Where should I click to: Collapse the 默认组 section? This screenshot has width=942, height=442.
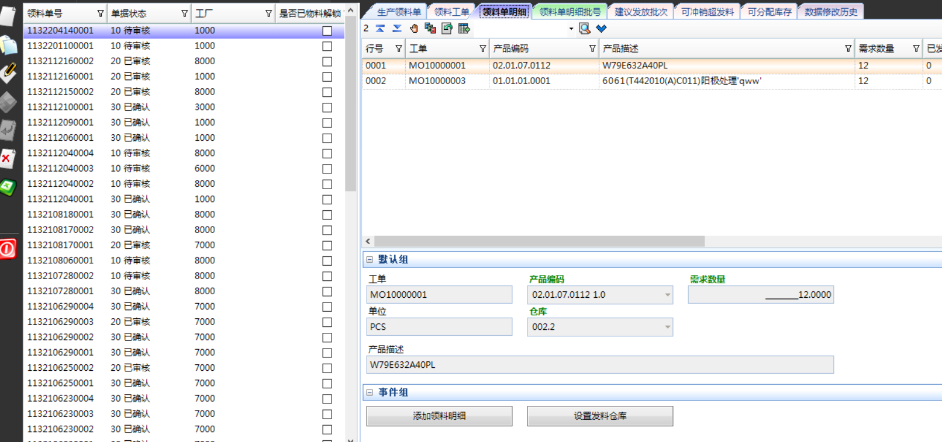point(370,259)
